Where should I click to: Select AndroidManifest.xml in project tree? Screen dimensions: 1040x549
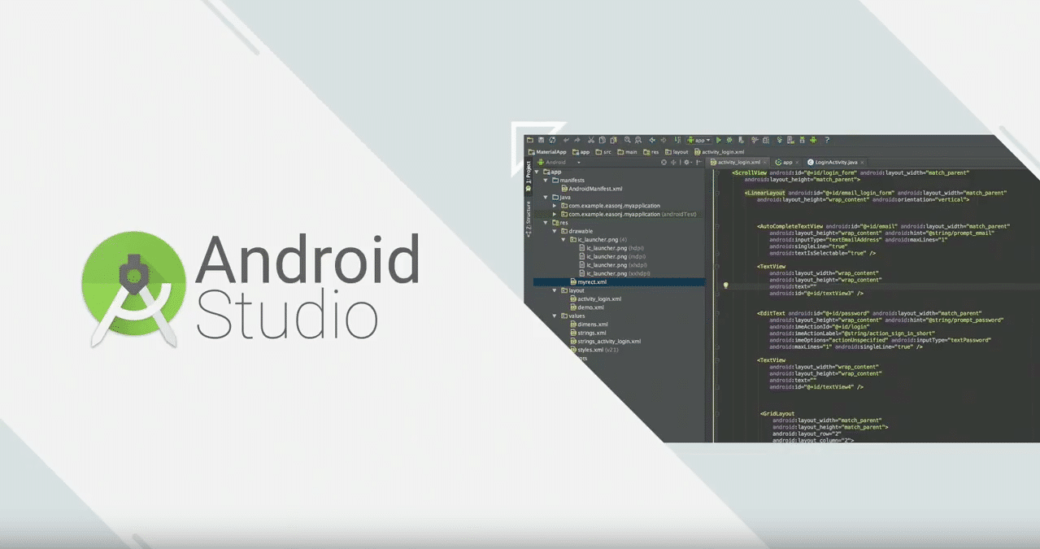pos(594,189)
